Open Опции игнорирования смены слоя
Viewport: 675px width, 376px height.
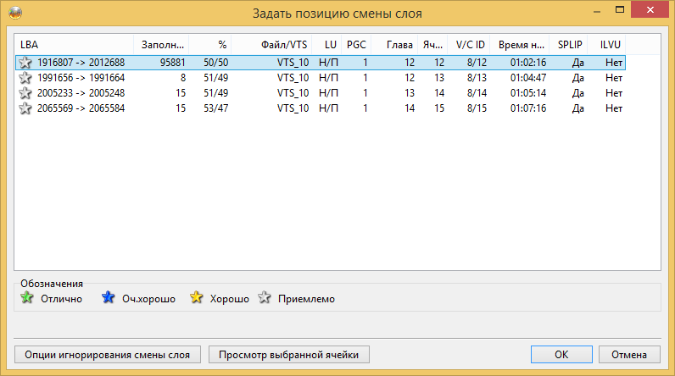click(x=108, y=355)
